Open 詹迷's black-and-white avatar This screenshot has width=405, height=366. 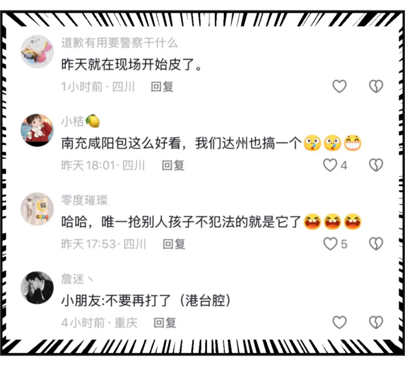click(x=37, y=287)
